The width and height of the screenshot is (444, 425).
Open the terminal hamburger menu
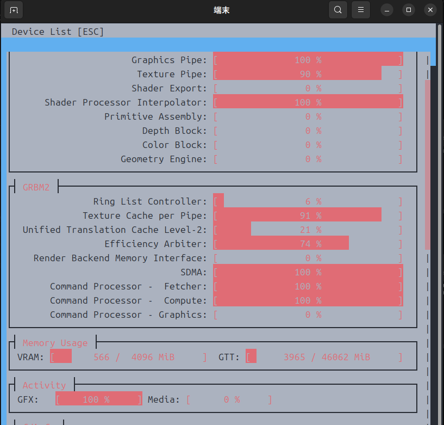point(361,10)
